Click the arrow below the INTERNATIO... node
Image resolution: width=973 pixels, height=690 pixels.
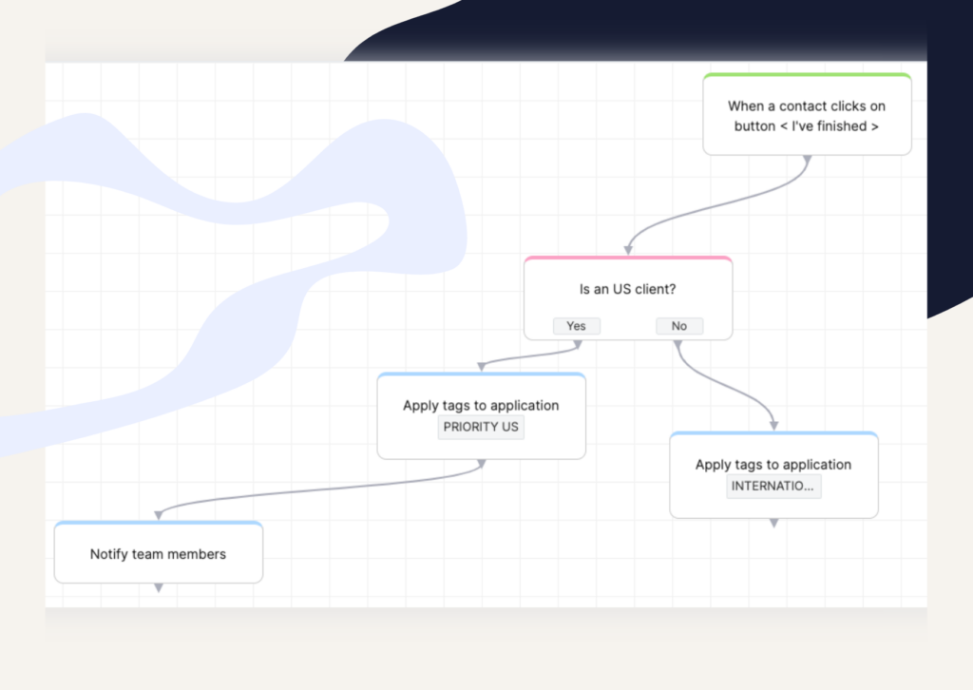[773, 524]
